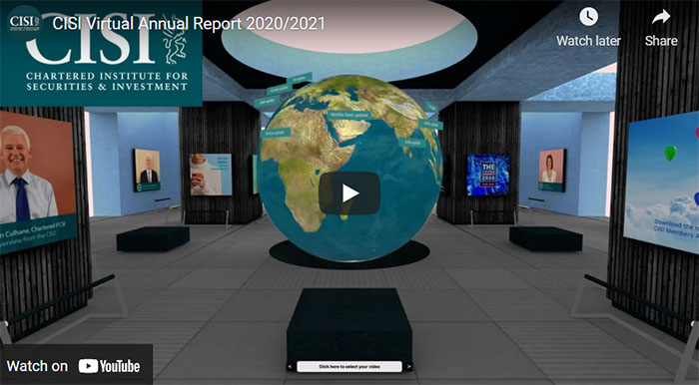This screenshot has width=699, height=385.
Task: Select the previous video left arrow
Action: coord(291,367)
